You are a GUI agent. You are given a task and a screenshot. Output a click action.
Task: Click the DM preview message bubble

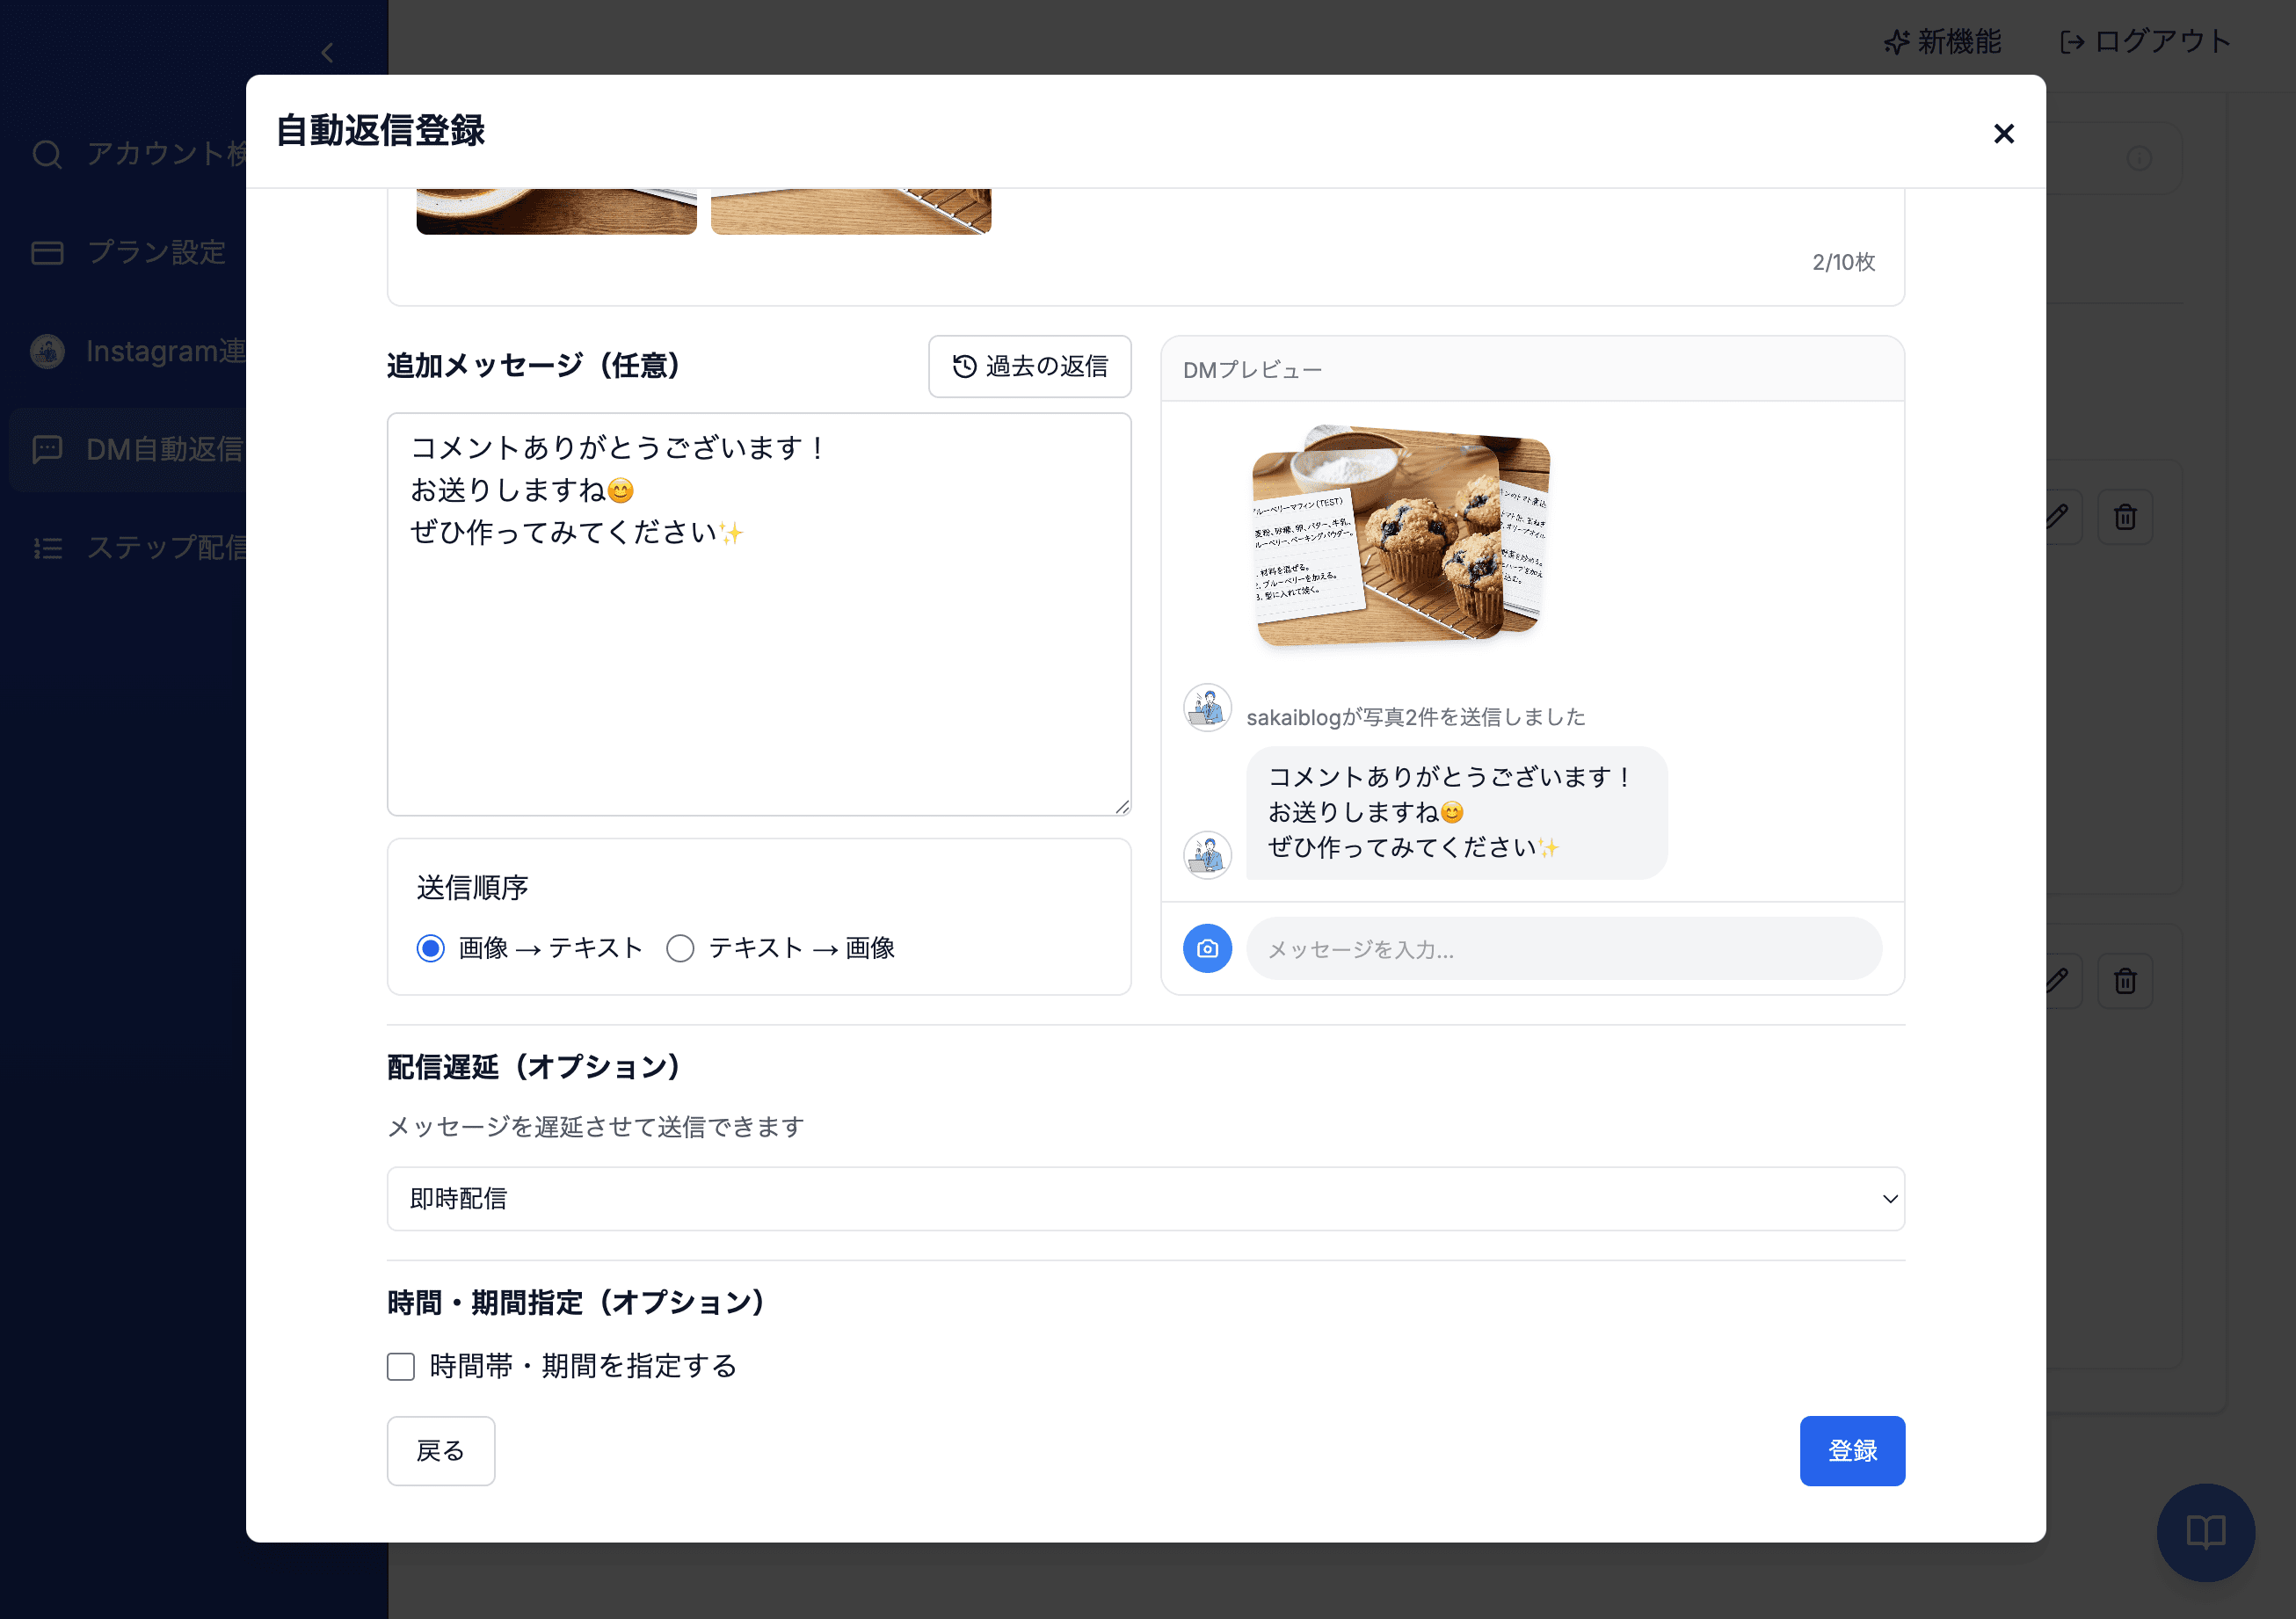(x=1456, y=812)
